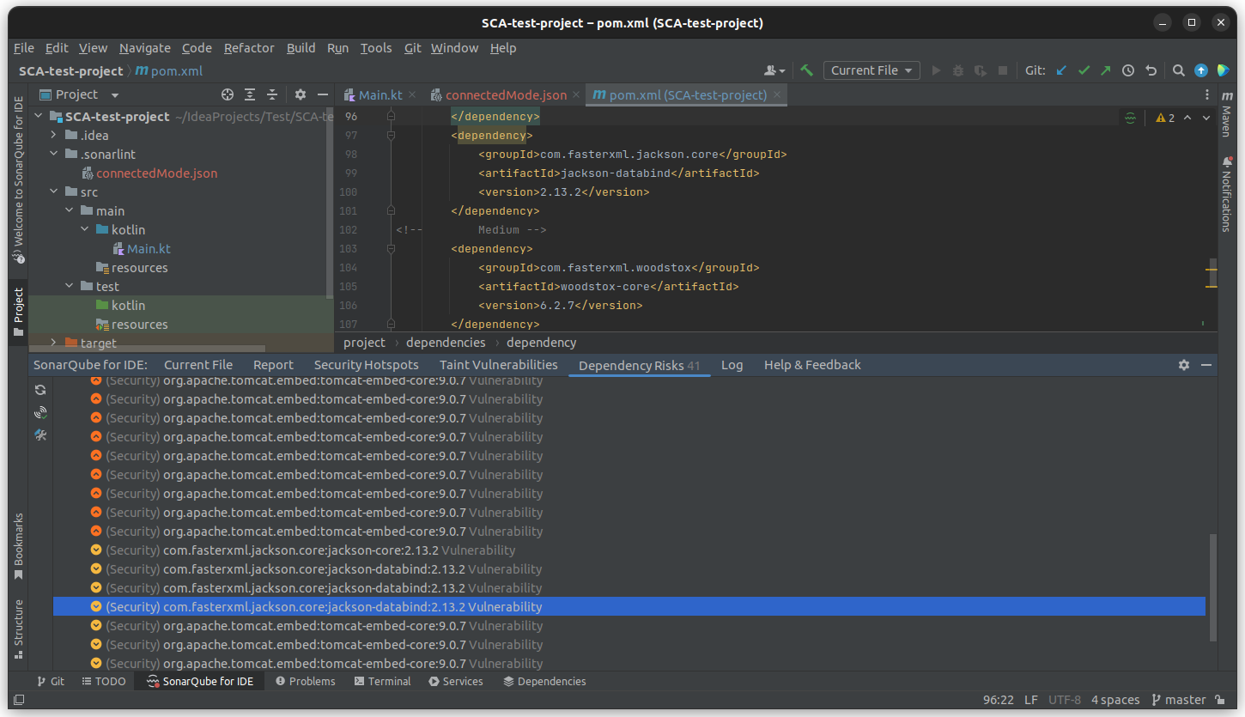1245x717 pixels.
Task: Click the Search Everywhere magnifier icon
Action: 1179,70
